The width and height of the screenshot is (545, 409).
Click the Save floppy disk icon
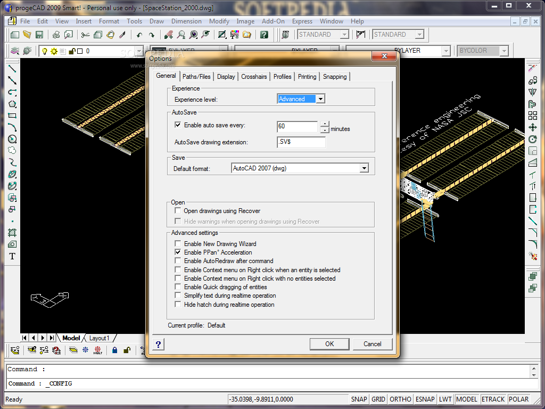tap(39, 35)
